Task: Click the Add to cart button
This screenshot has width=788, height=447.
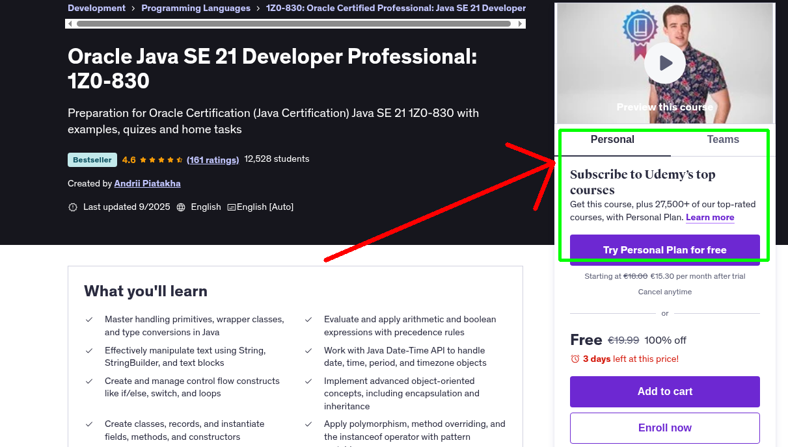Action: tap(664, 392)
